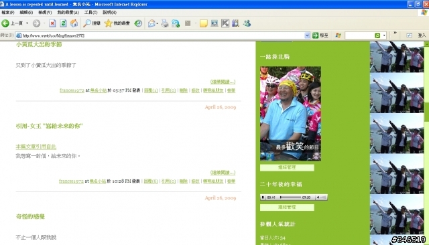Click frances1972 author link on 05:57 PM post

(72, 90)
